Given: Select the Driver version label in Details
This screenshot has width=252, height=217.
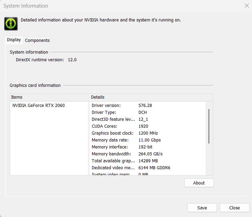Looking at the screenshot, I should coord(106,106).
